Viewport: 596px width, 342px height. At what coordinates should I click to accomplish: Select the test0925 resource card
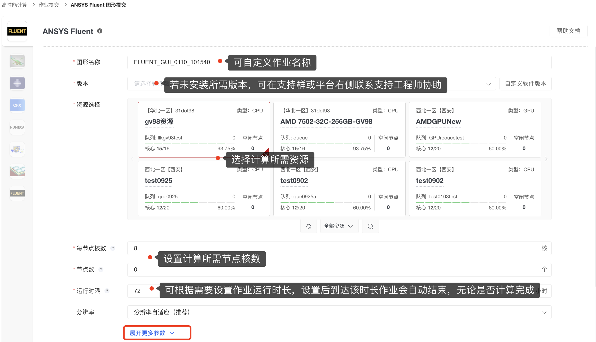tap(204, 188)
